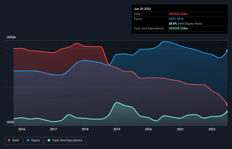Click the 2017 x-axis label
232x149 pixels.
pos(53,129)
